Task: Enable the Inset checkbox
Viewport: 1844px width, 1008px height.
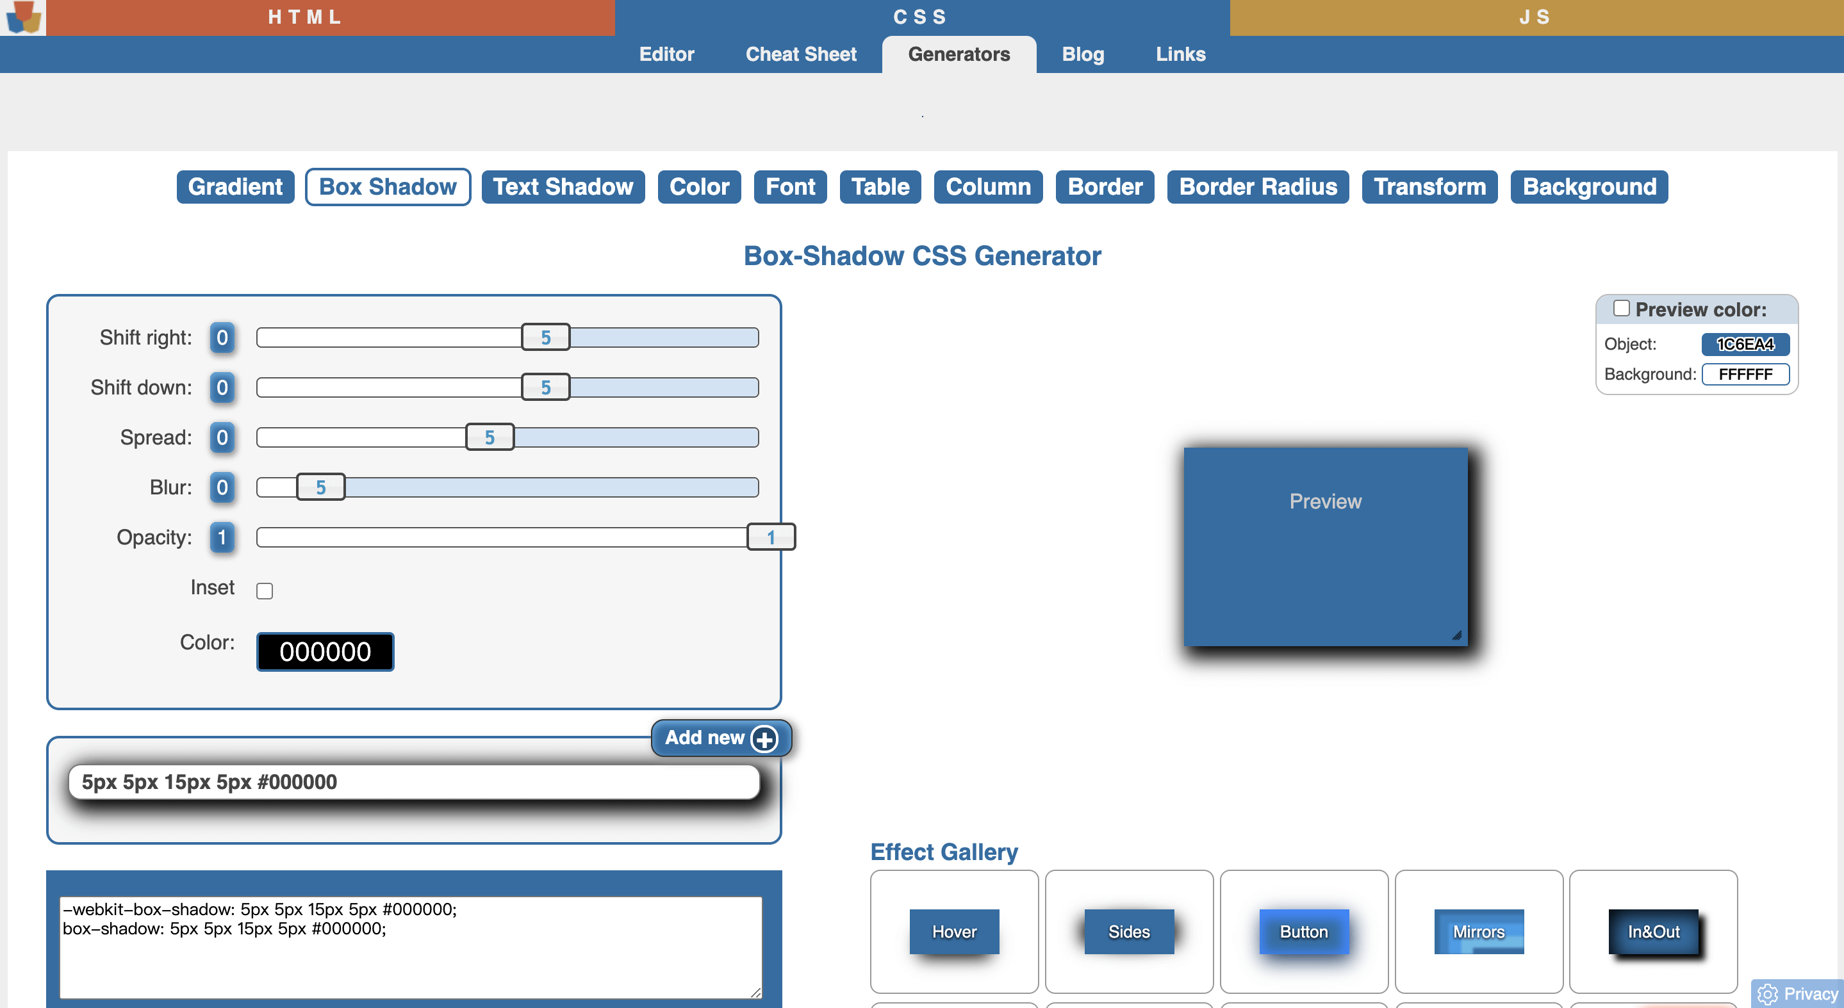Action: coord(264,590)
